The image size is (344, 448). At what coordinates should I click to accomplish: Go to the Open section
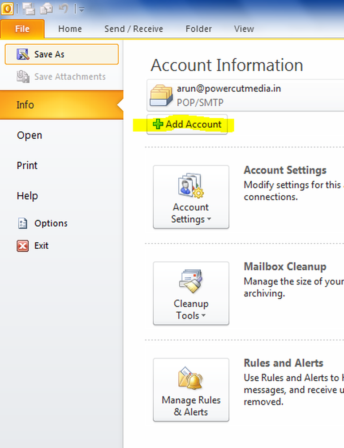pos(30,135)
